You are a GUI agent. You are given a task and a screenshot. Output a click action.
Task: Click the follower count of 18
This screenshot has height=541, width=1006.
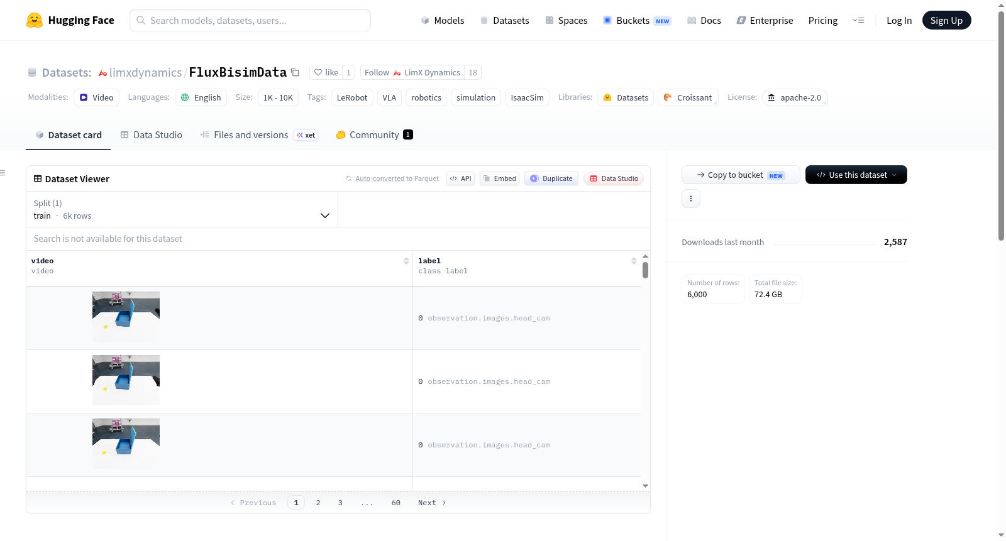473,72
